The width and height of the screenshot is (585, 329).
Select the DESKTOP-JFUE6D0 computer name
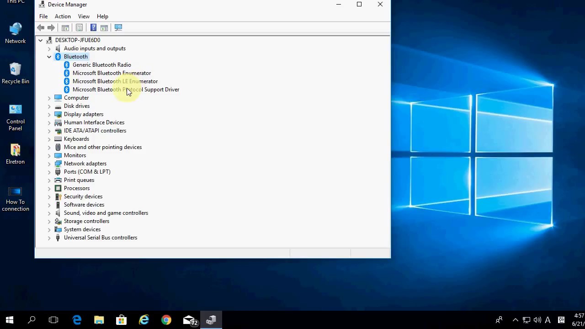[77, 40]
